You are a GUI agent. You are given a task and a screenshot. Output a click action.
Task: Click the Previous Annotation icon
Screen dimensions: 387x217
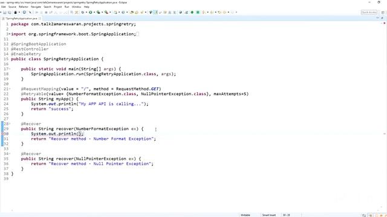[x=212, y=12]
